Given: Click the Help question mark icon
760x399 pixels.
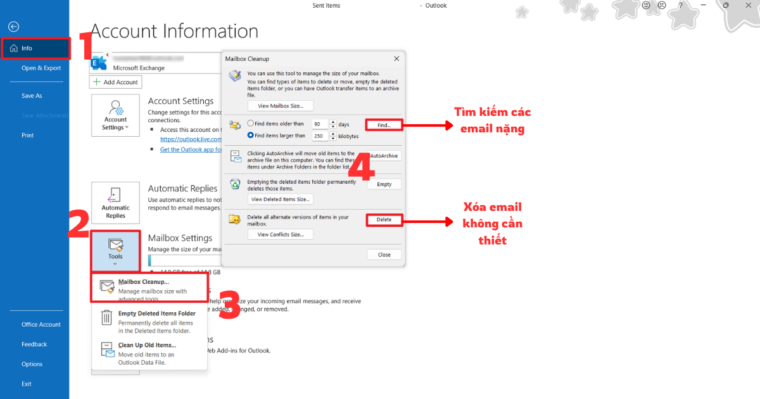Looking at the screenshot, I should [x=681, y=5].
